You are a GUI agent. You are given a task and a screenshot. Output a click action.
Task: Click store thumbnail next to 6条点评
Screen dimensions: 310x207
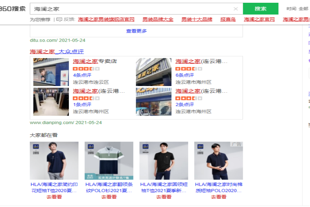[x=153, y=72]
